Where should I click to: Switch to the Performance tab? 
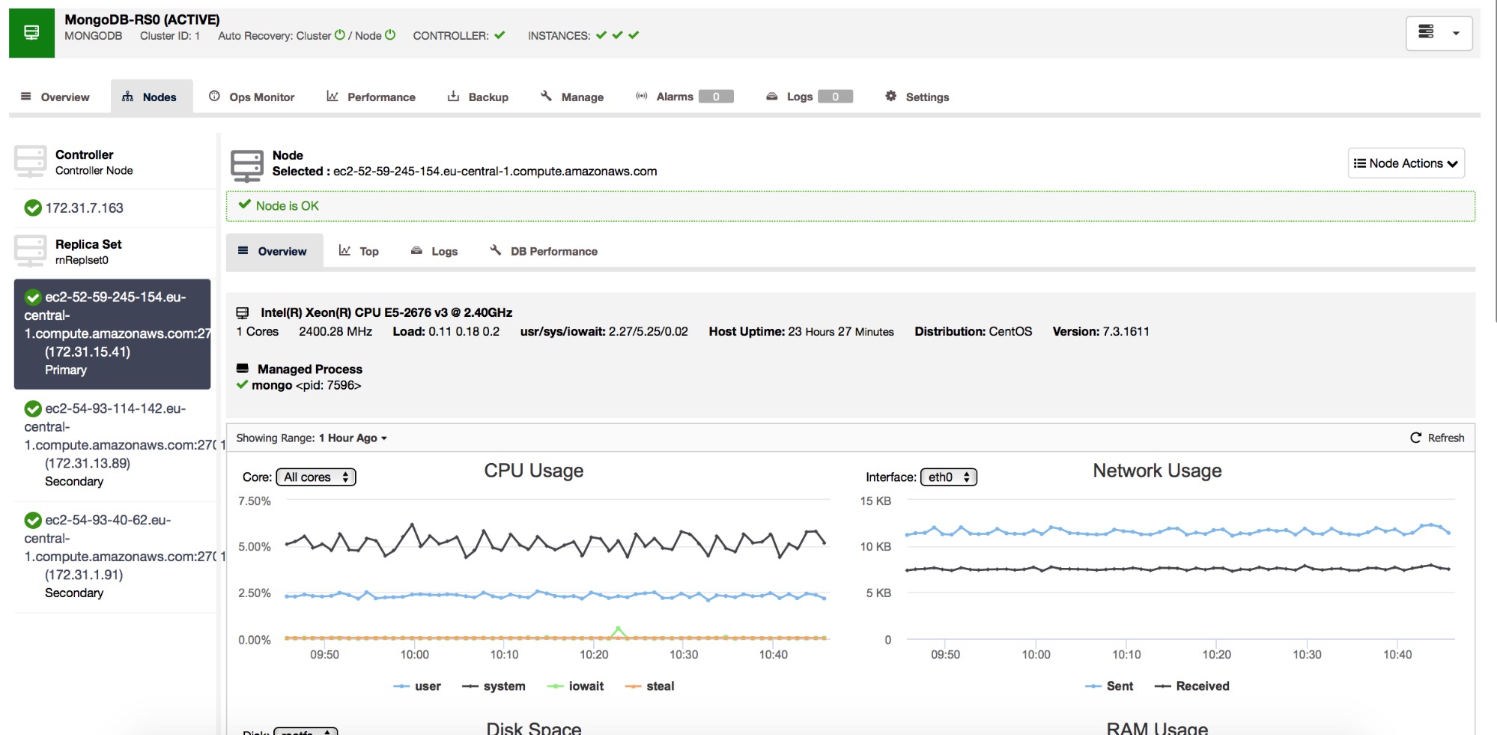(x=371, y=97)
